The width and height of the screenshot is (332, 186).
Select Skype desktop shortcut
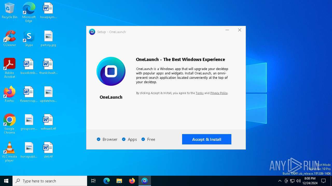click(x=29, y=39)
